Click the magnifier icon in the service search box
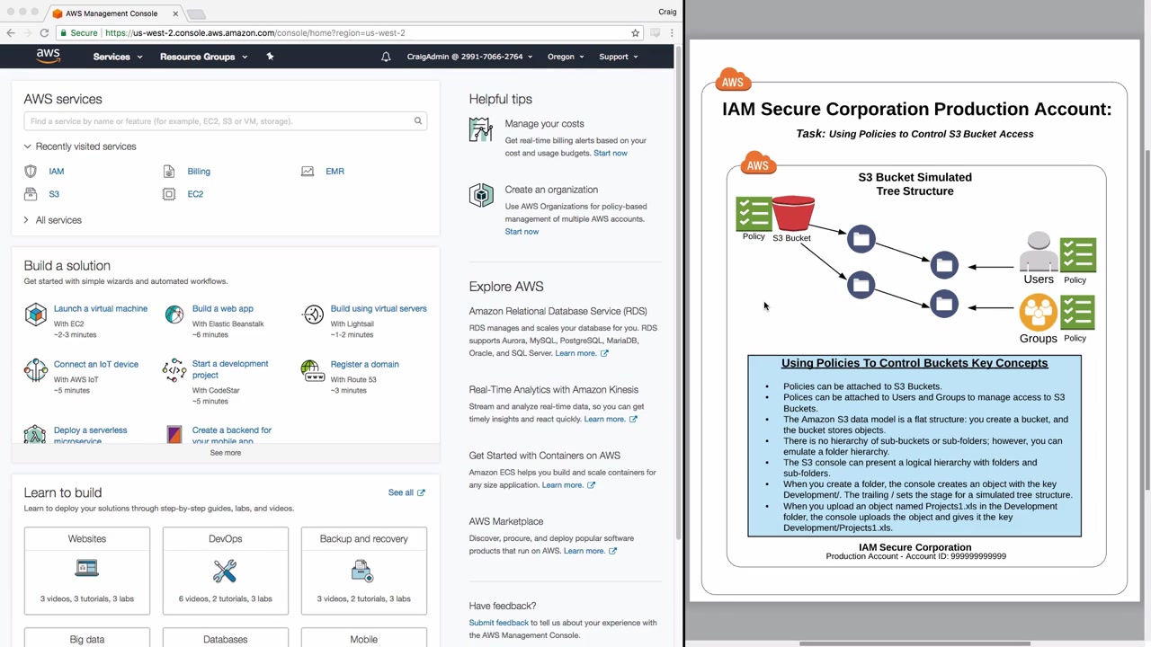1151x647 pixels. [x=418, y=121]
